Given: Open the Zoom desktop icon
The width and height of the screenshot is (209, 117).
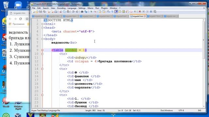Looking at the screenshot, I should coord(18,5).
